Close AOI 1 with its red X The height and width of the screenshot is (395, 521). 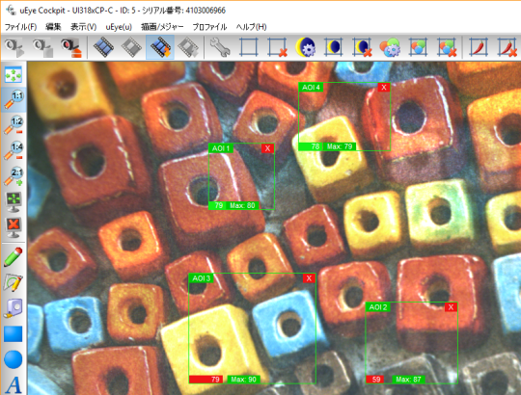[x=268, y=148]
